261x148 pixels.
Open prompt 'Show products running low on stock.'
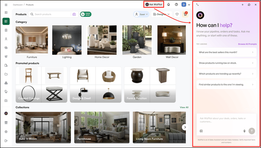click(x=226, y=63)
